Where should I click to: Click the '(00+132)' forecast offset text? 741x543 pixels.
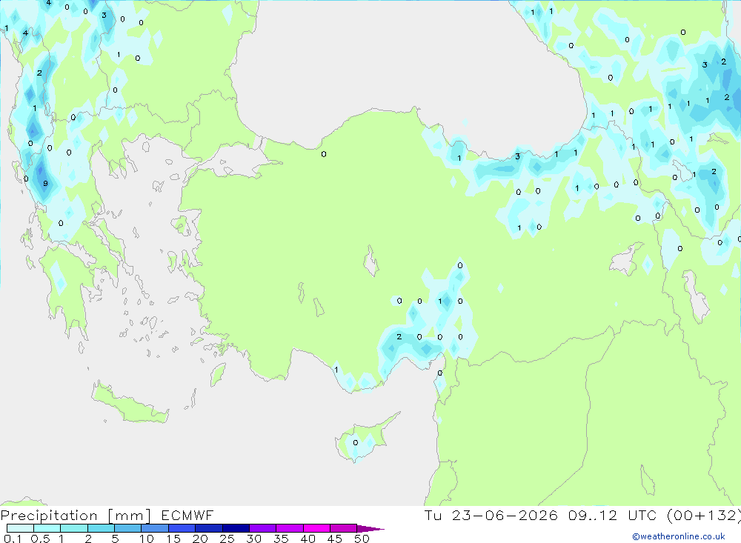tap(704, 516)
